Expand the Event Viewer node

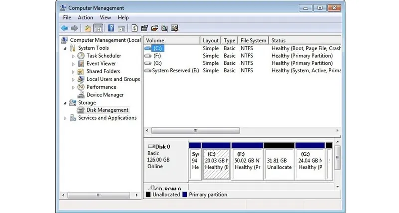(73, 64)
